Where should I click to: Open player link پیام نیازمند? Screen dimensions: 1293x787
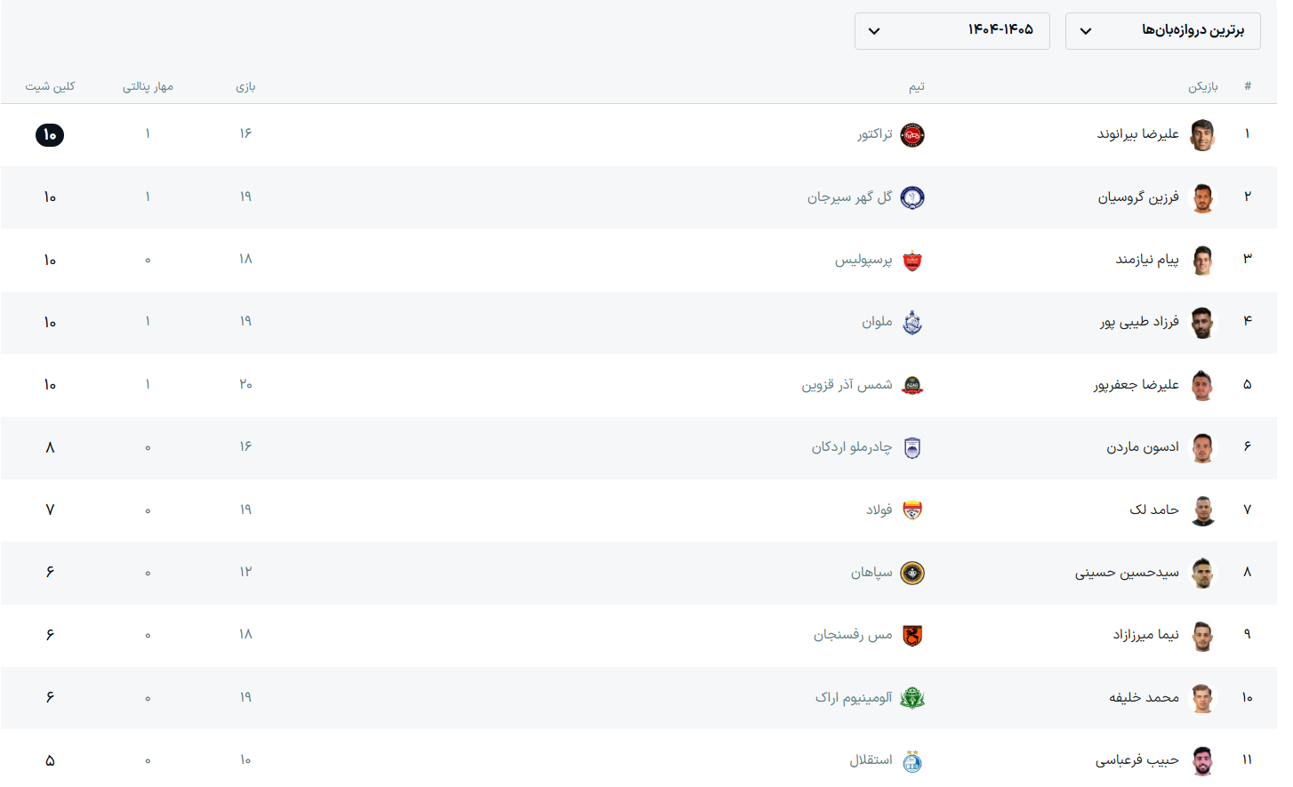(1147, 260)
